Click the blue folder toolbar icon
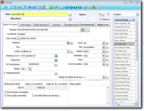144x111 pixels. 34,7
